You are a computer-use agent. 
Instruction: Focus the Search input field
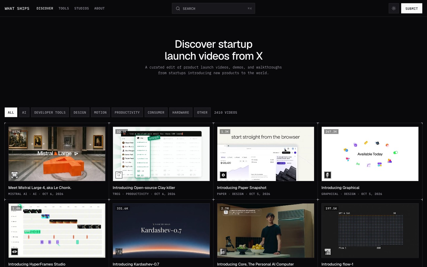[213, 8]
